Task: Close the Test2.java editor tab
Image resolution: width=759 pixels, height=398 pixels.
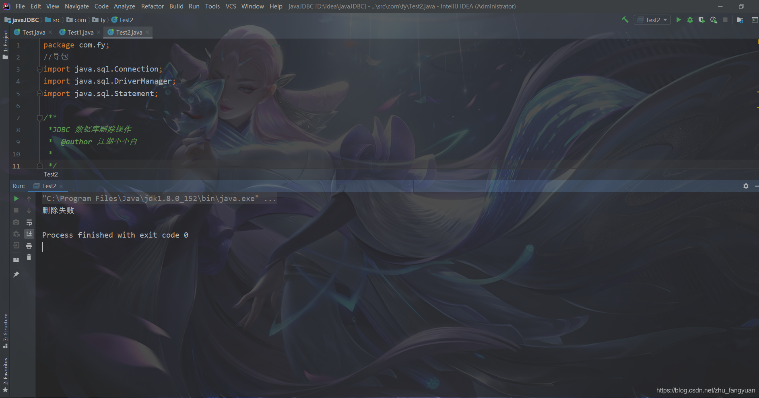Action: coord(147,32)
